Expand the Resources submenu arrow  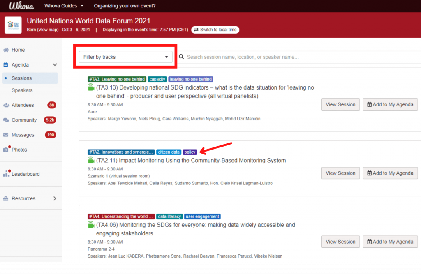point(55,199)
